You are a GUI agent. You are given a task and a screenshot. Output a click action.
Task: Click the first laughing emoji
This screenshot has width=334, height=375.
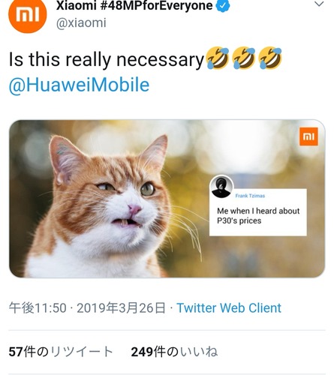pos(218,58)
